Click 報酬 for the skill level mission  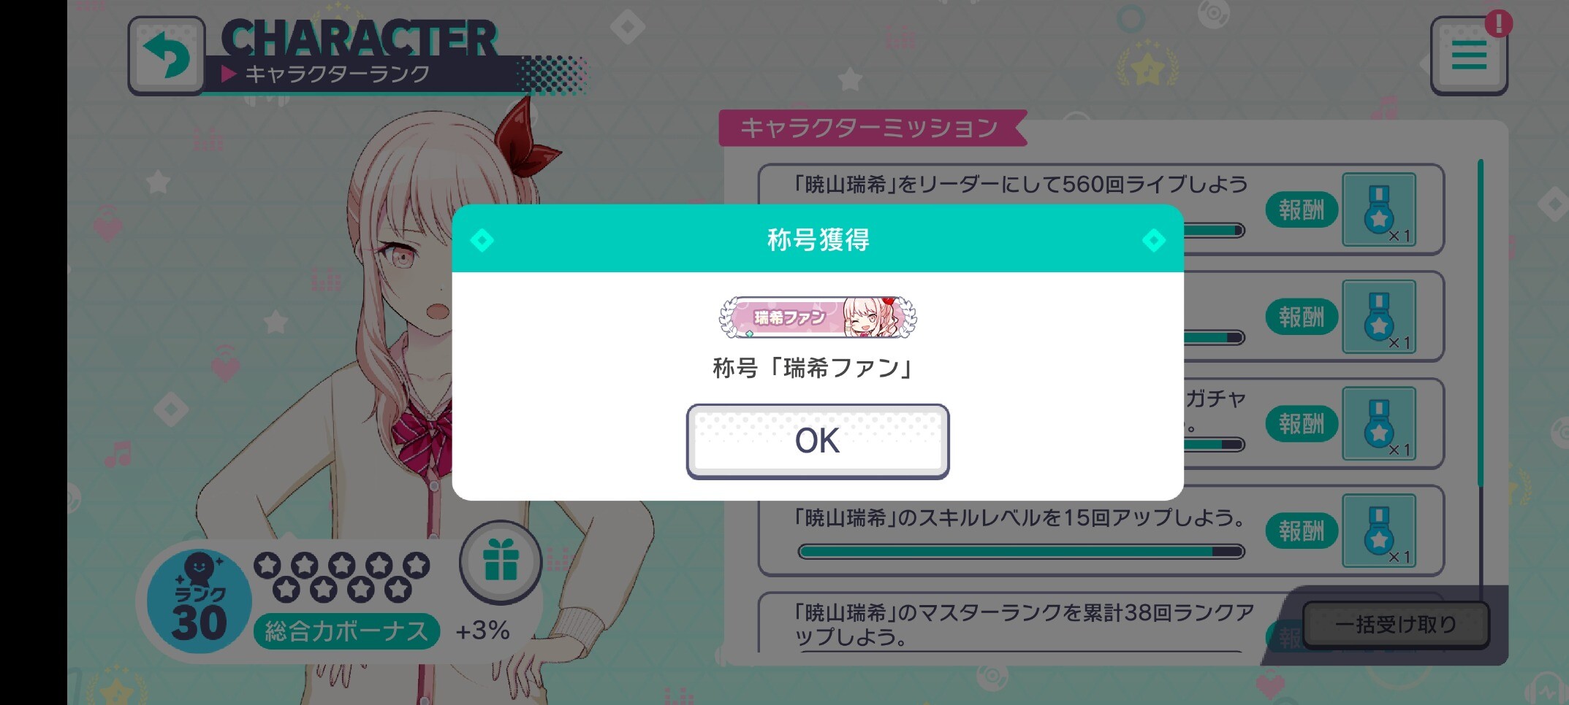coord(1302,531)
